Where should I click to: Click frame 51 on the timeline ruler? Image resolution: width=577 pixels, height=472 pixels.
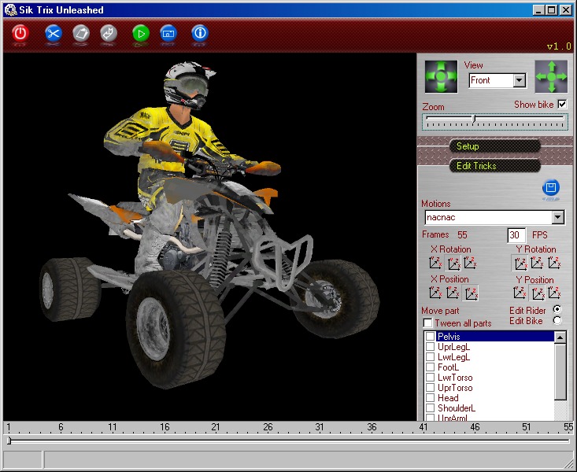pyautogui.click(x=527, y=426)
